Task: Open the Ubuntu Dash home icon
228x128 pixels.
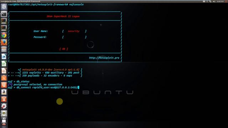Action: (4, 7)
